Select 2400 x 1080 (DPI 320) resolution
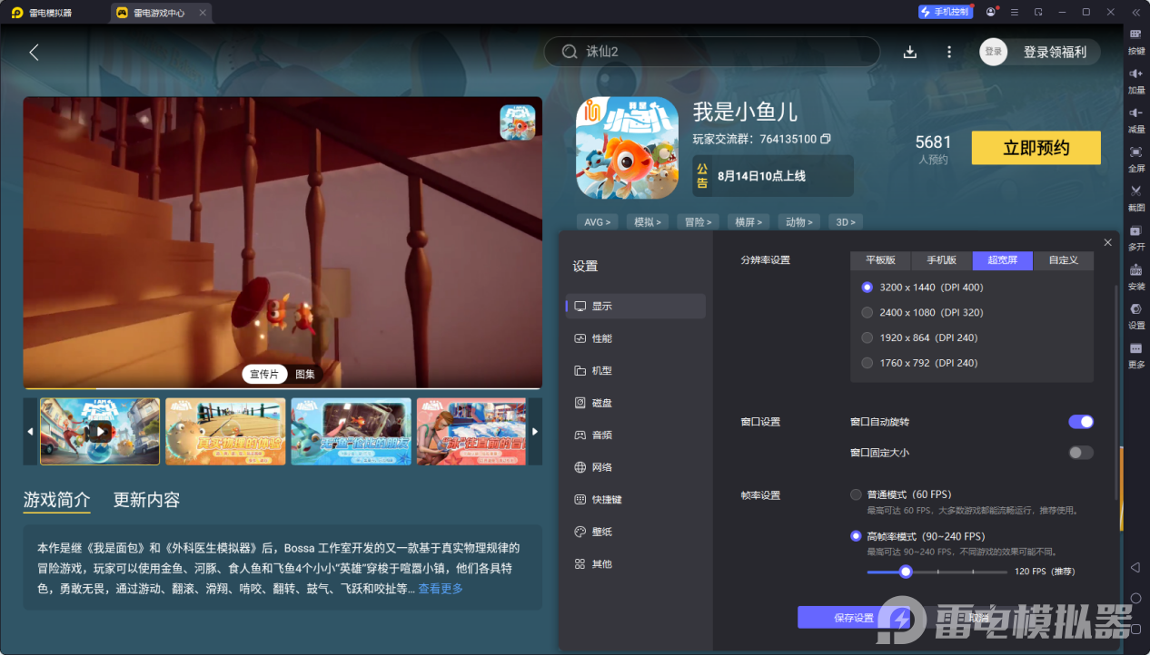This screenshot has height=655, width=1150. tap(867, 312)
